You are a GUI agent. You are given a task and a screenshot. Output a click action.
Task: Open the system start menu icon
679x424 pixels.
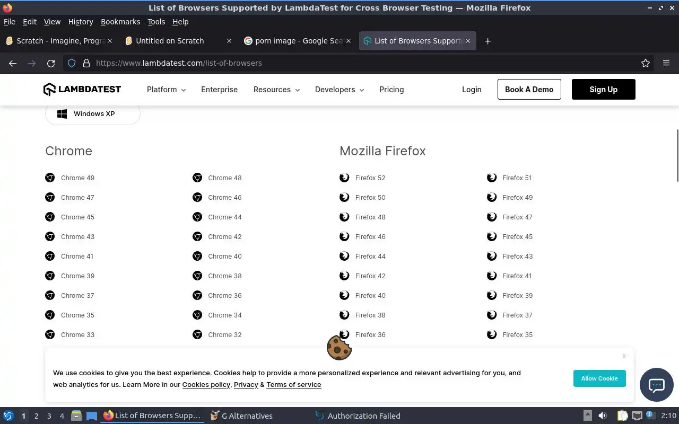coord(8,416)
